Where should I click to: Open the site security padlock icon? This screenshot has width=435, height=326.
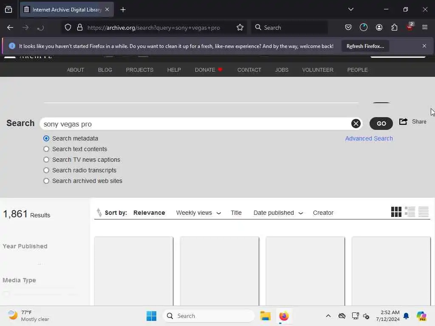80,28
